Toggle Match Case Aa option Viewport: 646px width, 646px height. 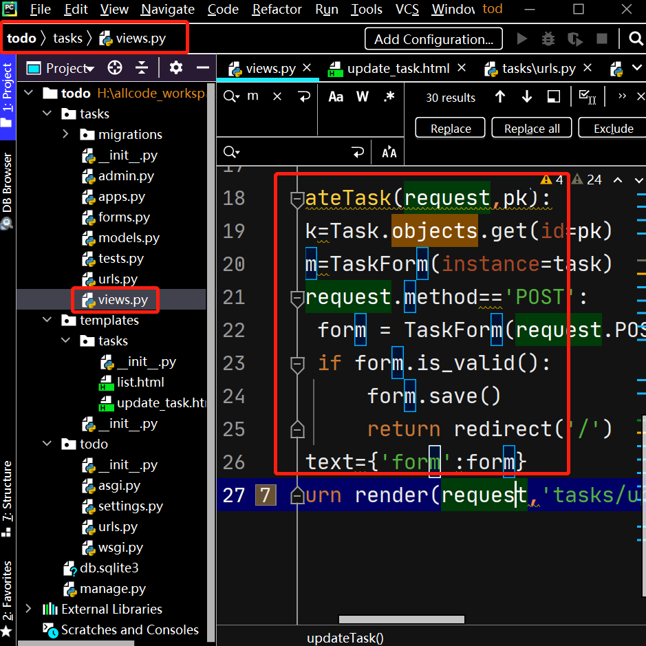336,97
